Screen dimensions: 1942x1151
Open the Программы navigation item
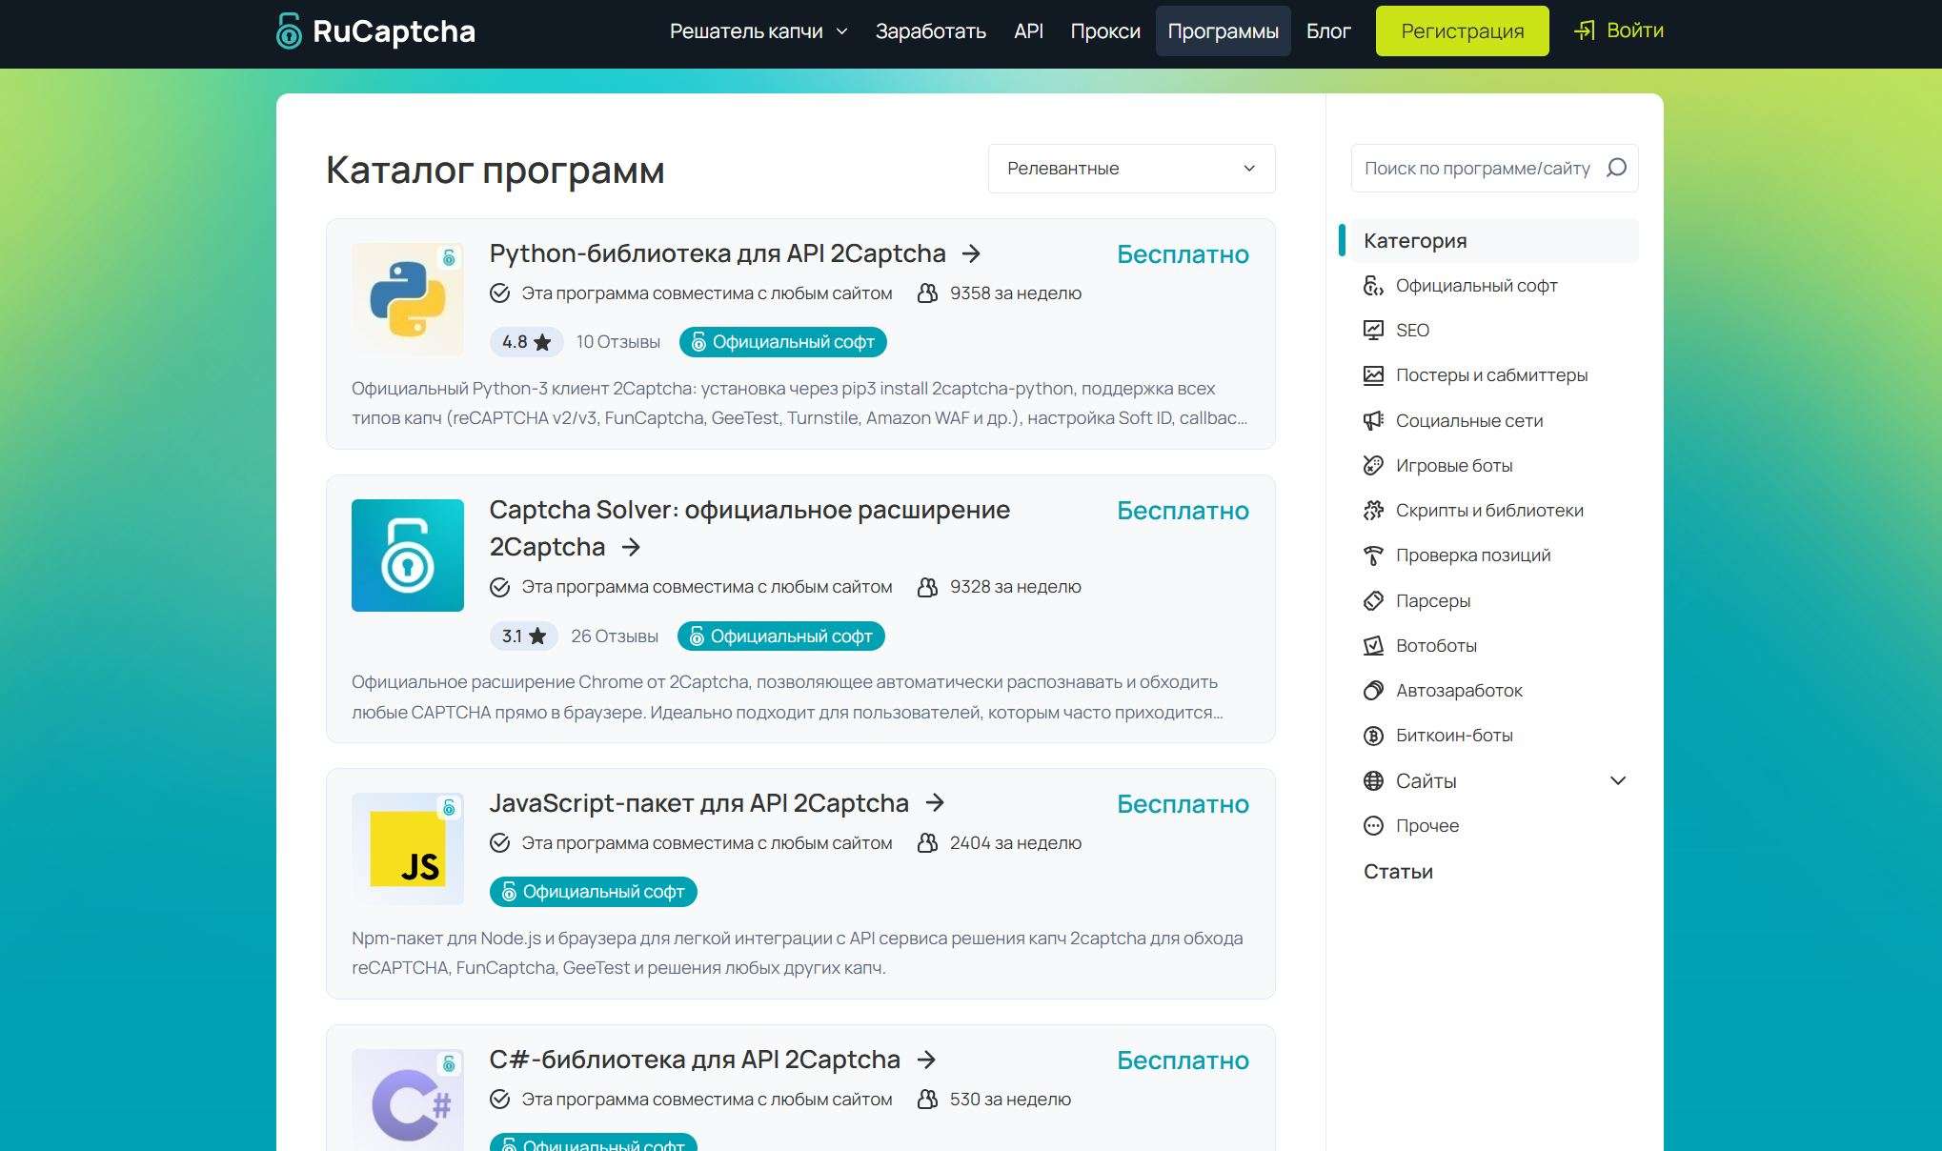coord(1223,31)
